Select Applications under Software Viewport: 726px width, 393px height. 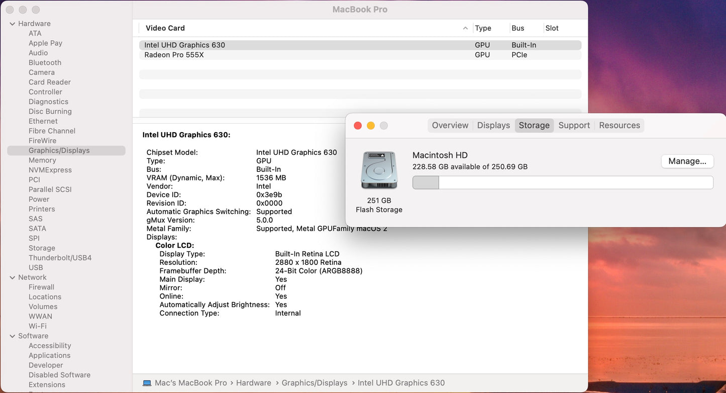(x=49, y=355)
